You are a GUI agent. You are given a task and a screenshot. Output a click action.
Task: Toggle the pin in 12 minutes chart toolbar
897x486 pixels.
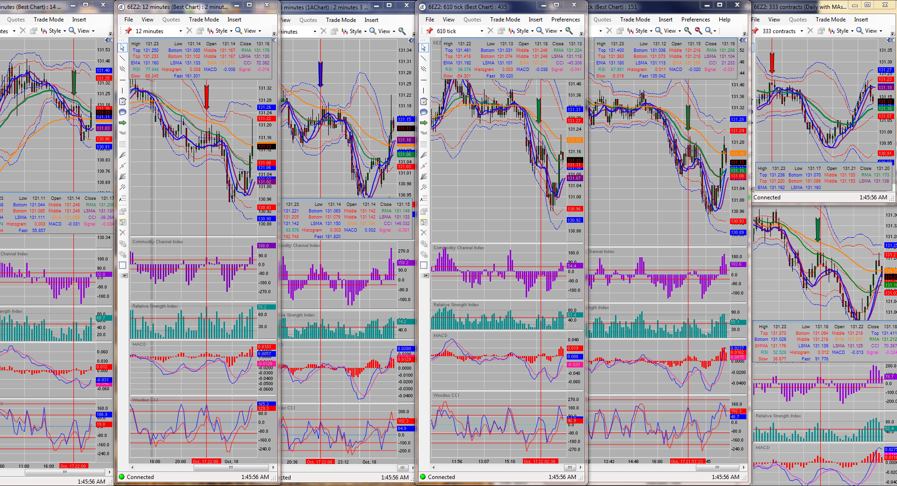128,31
